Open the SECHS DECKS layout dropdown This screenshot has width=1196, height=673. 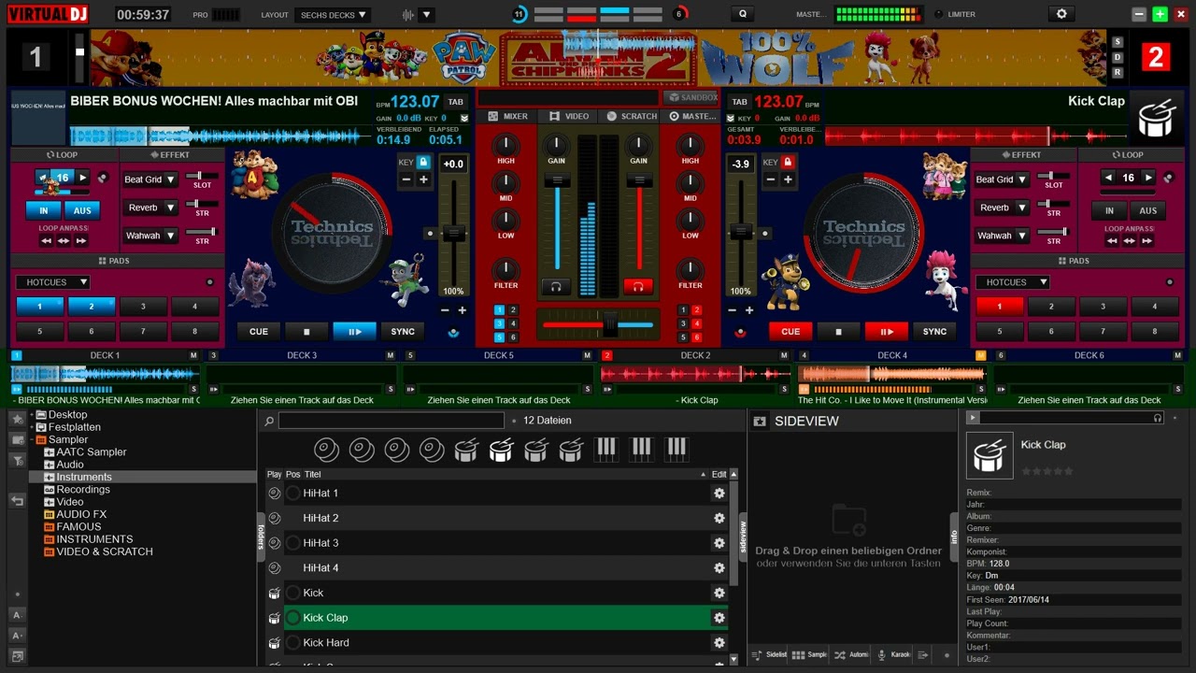tap(333, 15)
